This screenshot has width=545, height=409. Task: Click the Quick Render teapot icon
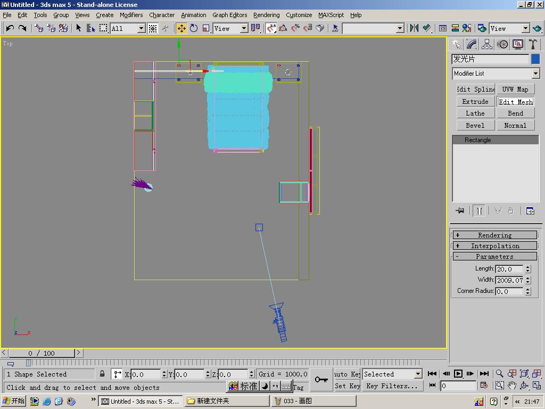536,28
